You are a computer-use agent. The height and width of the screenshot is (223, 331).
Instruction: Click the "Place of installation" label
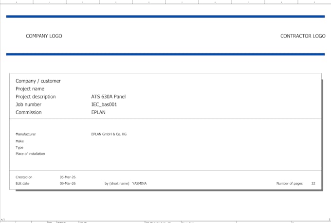(30, 154)
